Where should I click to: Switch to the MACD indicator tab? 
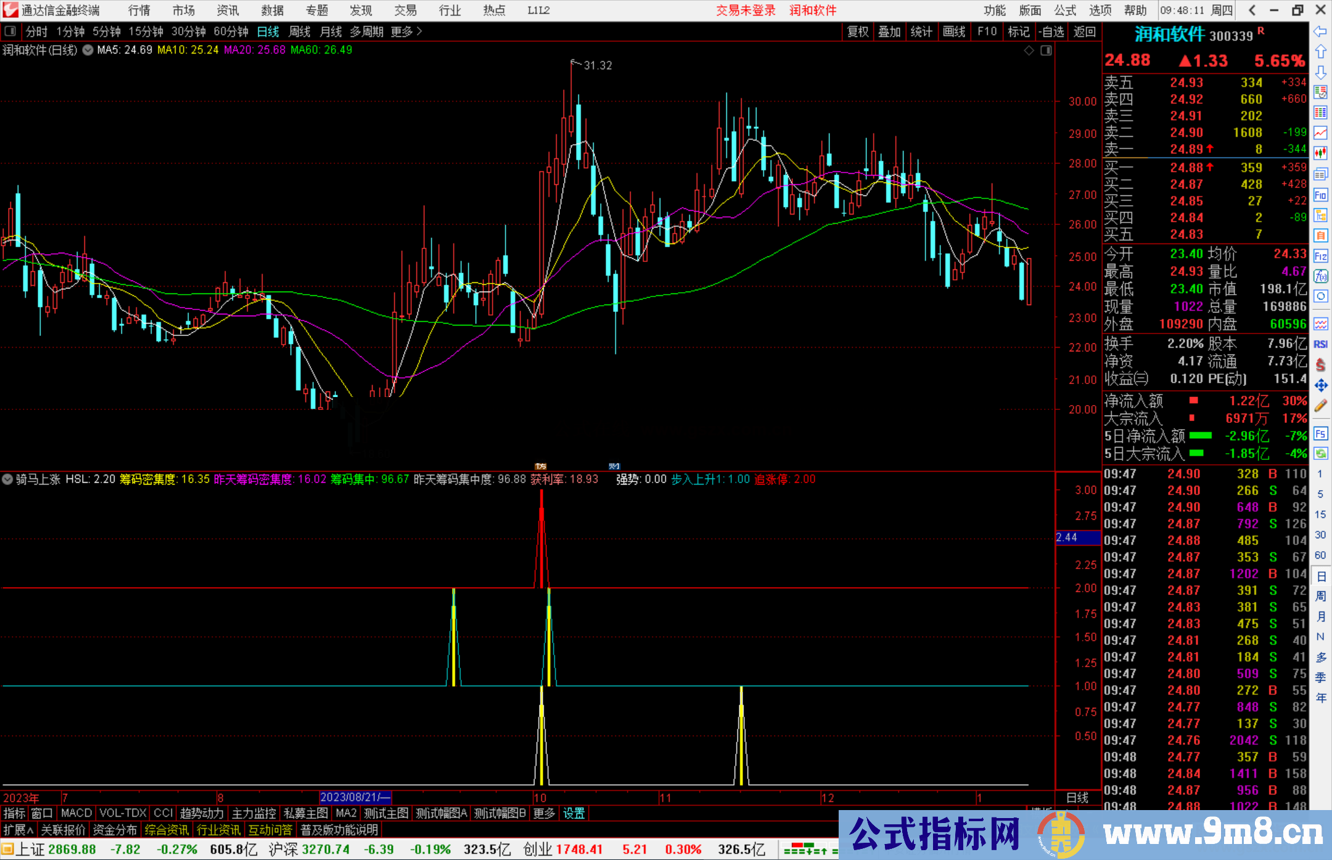click(x=75, y=813)
